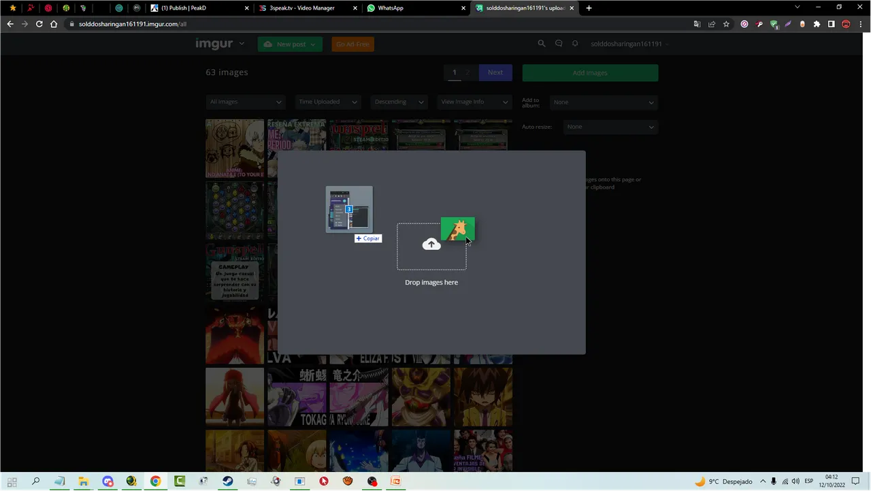The image size is (871, 491).
Task: Reload the page using the refresh icon
Action: [x=39, y=24]
